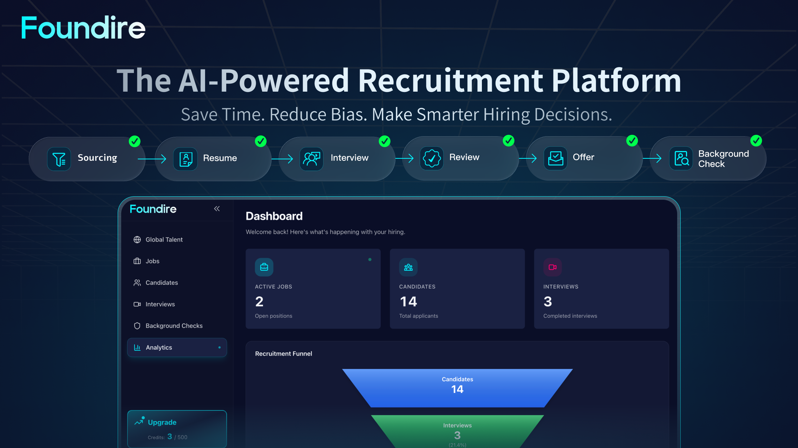The width and height of the screenshot is (798, 448).
Task: Click the Interviews video camera icon on dashboard card
Action: tap(552, 267)
